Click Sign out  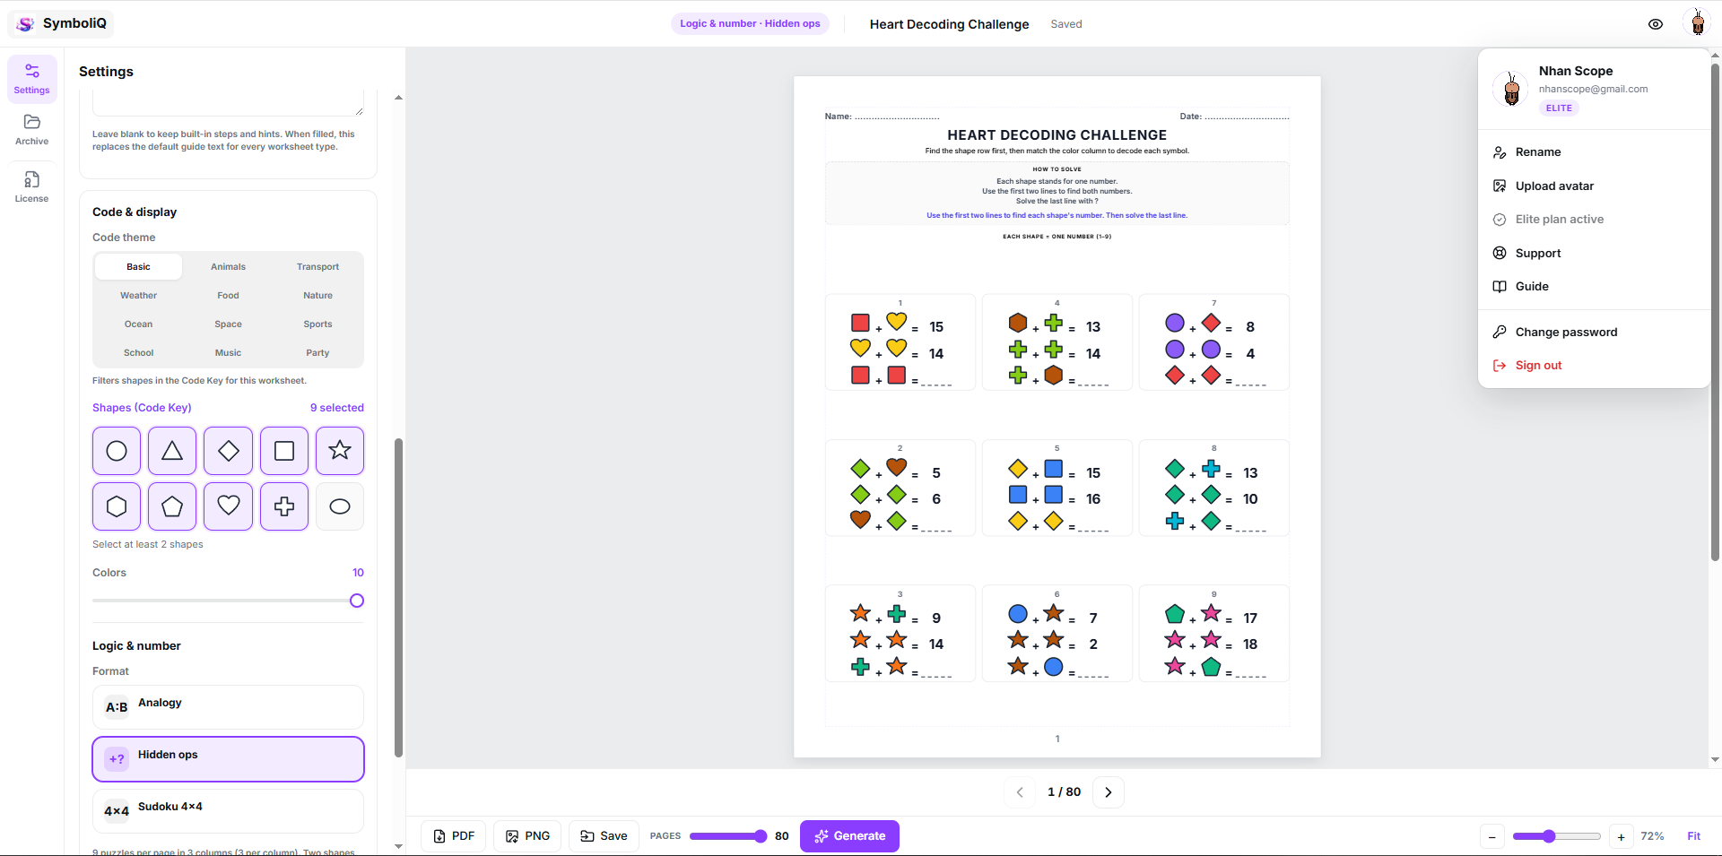click(x=1594, y=366)
